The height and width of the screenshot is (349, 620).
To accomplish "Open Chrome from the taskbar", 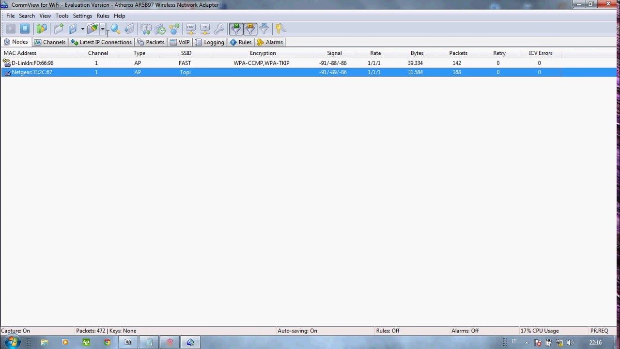I will tap(107, 342).
